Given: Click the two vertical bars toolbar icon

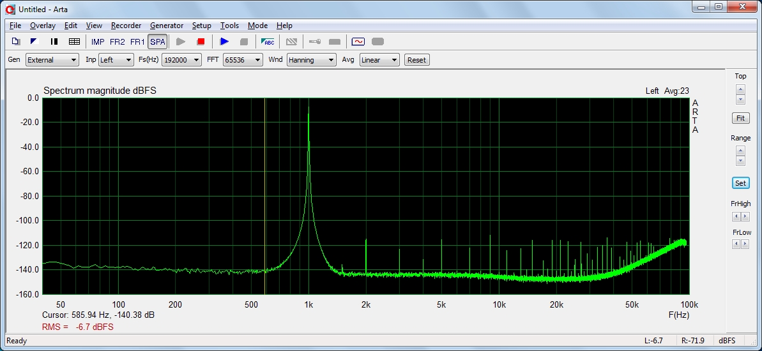Looking at the screenshot, I should pos(54,41).
